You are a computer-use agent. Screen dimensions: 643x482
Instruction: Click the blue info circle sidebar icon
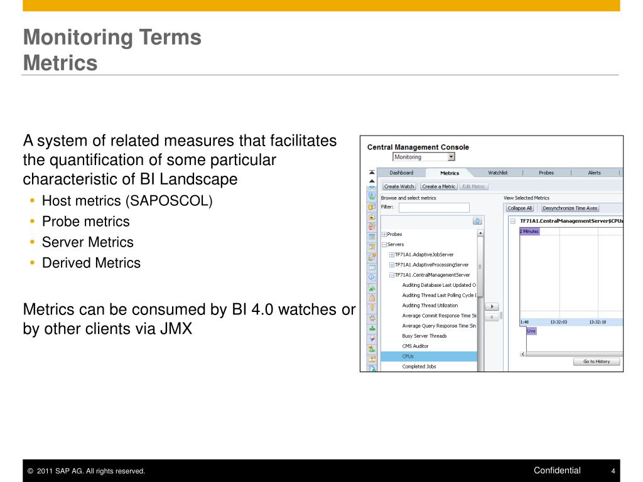click(372, 277)
